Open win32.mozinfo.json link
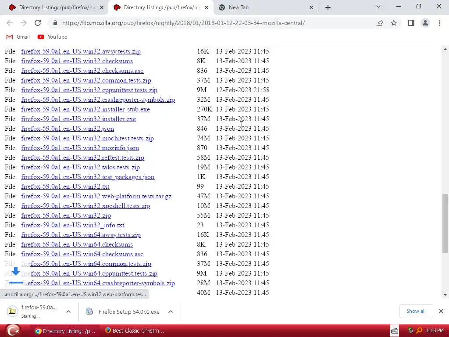This screenshot has width=449, height=337. tap(80, 148)
